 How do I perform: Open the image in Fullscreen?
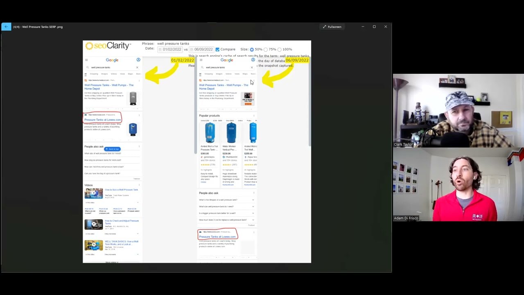[332, 27]
